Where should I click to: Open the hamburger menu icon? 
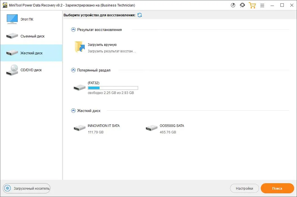tap(262, 6)
